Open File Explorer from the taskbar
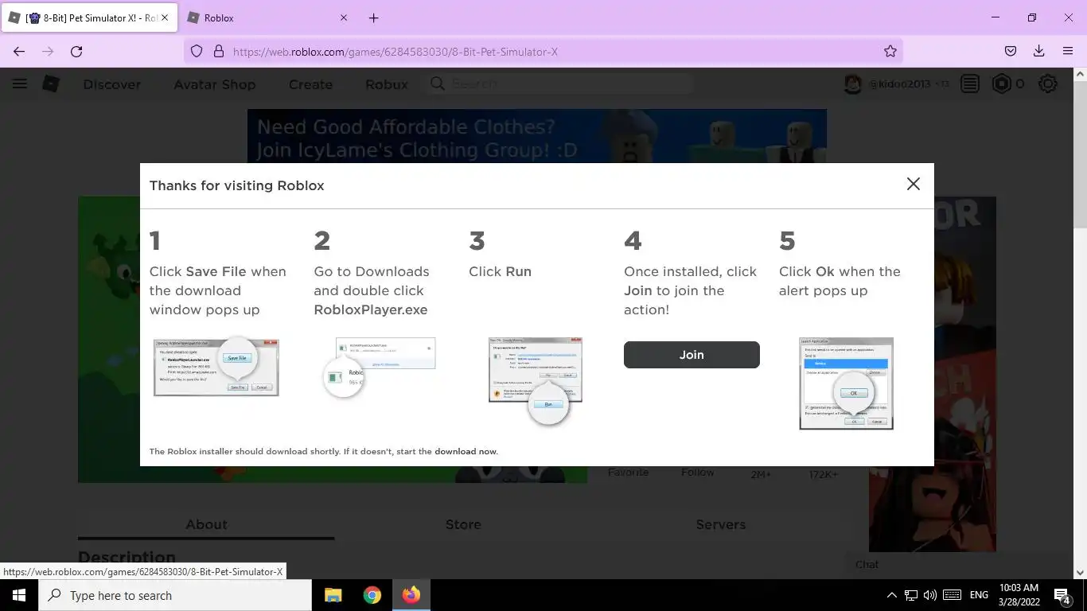 [333, 595]
